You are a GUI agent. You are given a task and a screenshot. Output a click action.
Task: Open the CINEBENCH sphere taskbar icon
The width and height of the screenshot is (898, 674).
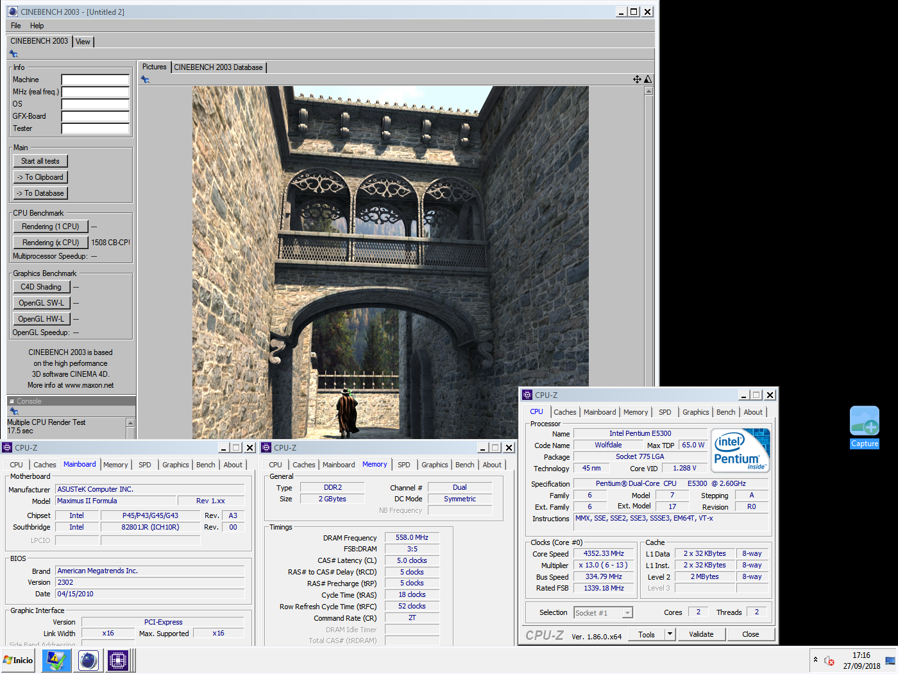(x=88, y=660)
